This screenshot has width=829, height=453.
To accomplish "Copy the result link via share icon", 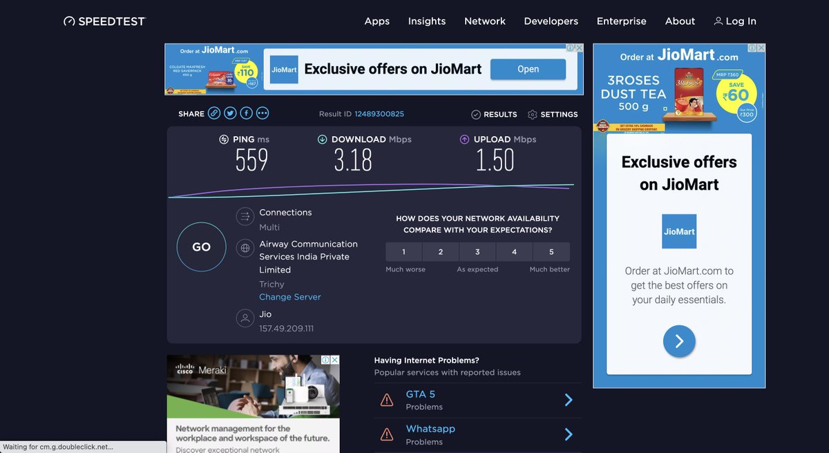I will 214,113.
